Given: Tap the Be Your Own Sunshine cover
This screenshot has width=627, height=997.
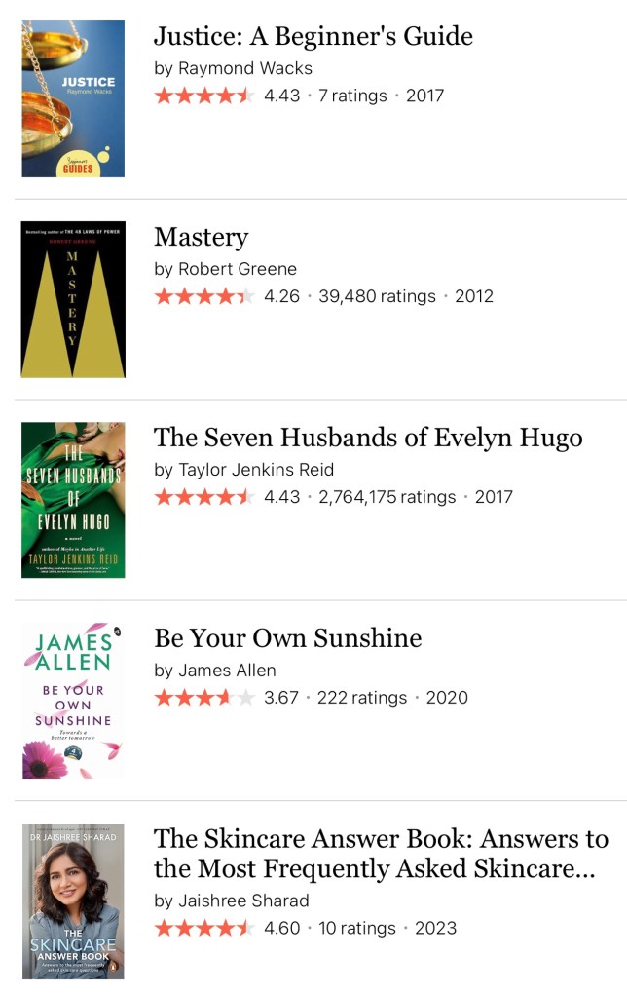Looking at the screenshot, I should (x=73, y=701).
